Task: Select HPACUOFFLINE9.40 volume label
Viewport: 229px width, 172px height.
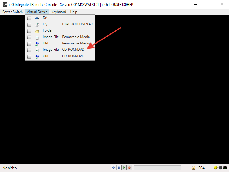Action: pyautogui.click(x=77, y=24)
